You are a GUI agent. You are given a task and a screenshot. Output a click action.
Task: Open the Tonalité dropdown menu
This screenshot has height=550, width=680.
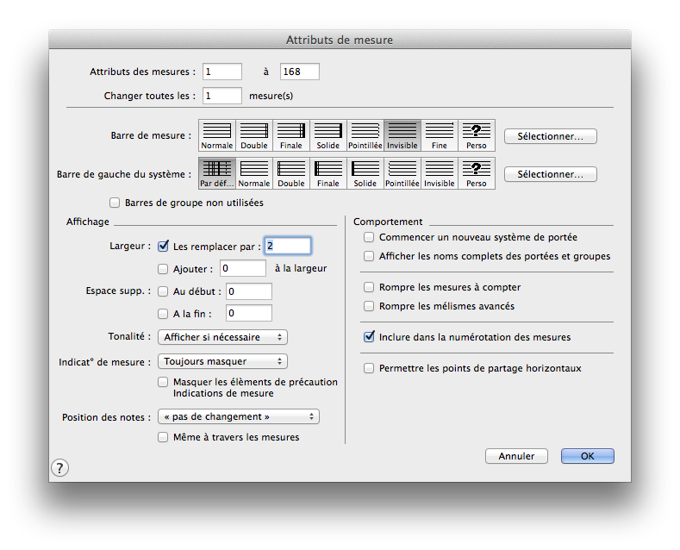tap(222, 337)
